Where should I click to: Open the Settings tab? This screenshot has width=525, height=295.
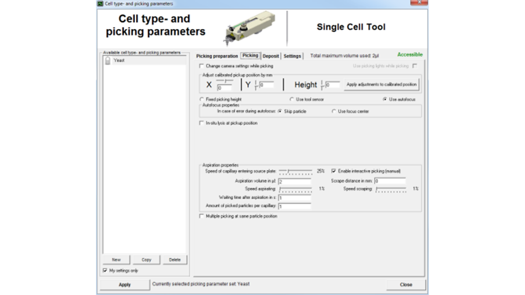pos(292,56)
